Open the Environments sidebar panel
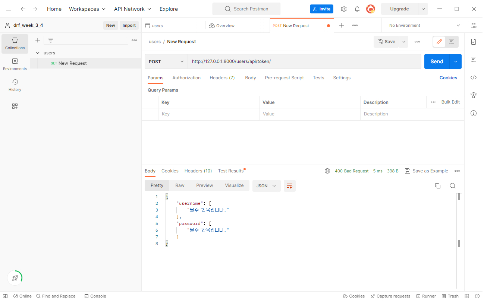Image resolution: width=484 pixels, height=305 pixels. [x=15, y=64]
